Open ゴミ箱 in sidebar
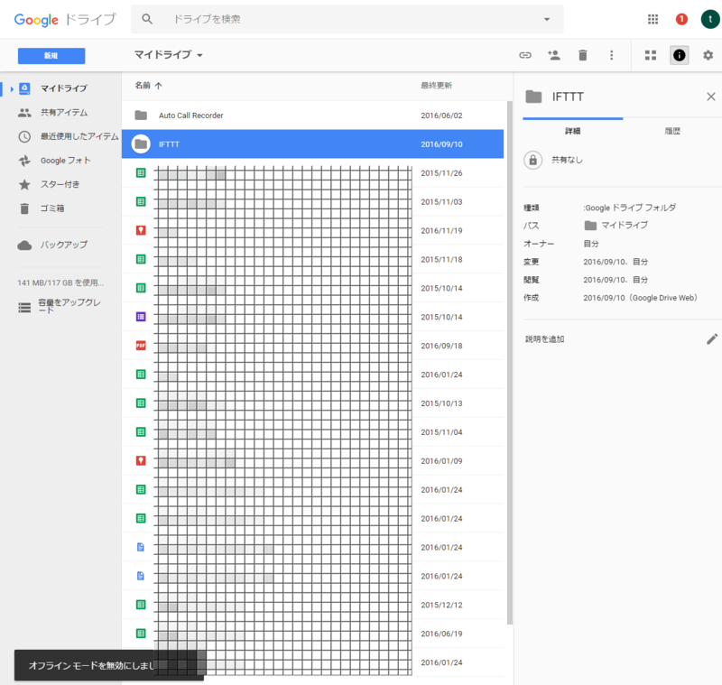Viewport: 722px width, 685px height. (52, 208)
